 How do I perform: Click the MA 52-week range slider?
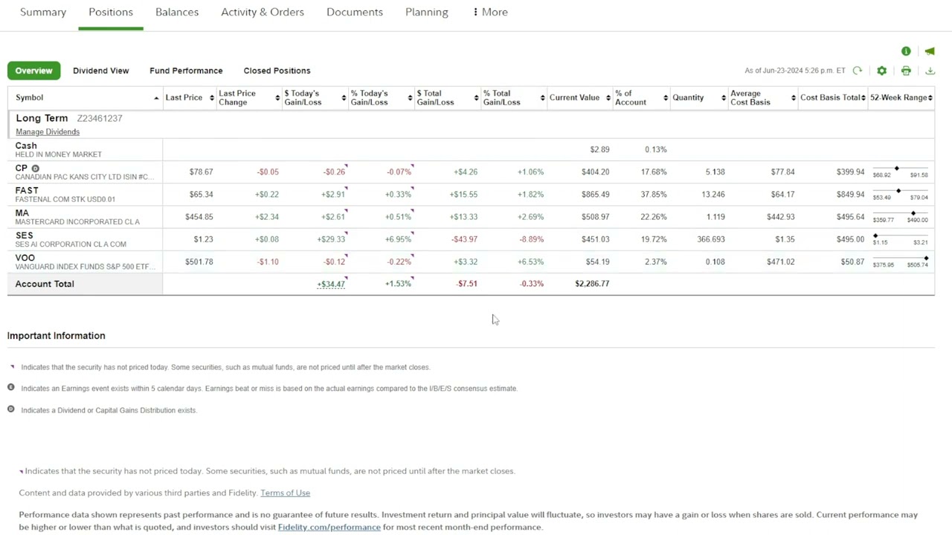point(900,217)
